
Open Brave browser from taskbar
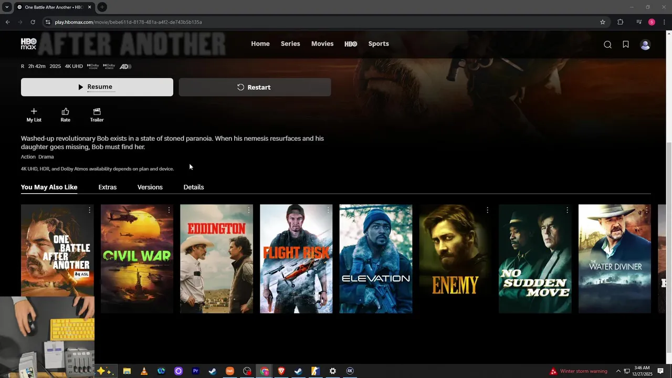(x=281, y=371)
